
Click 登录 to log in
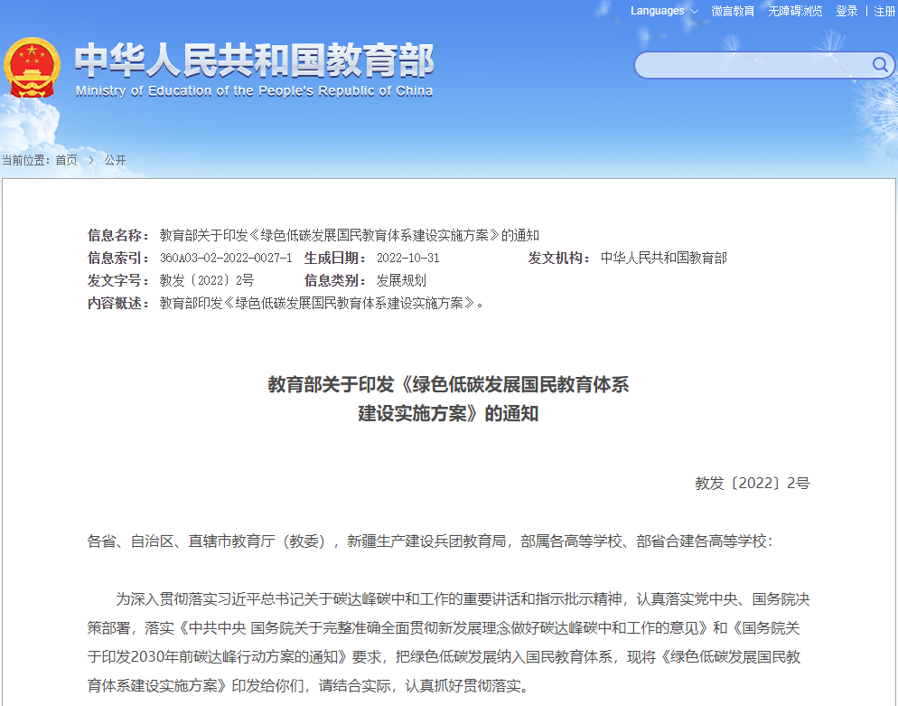coord(847,11)
